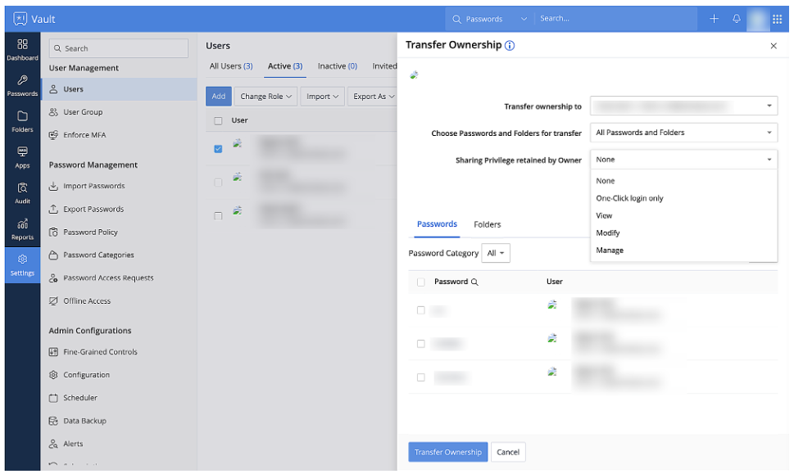This screenshot has height=474, width=794.
Task: Close the Transfer Ownership panel
Action: [774, 46]
